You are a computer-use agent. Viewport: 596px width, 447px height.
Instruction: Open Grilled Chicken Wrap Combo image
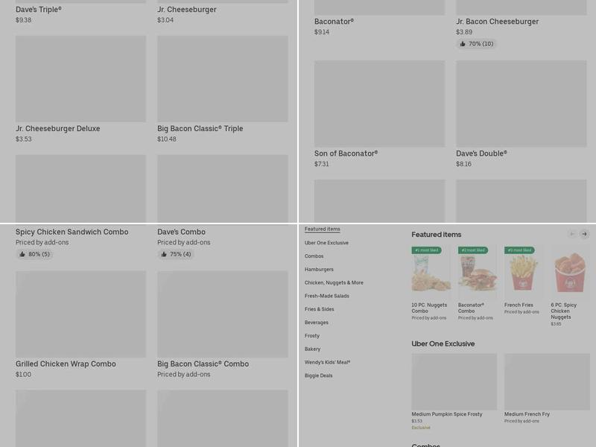pyautogui.click(x=80, y=314)
